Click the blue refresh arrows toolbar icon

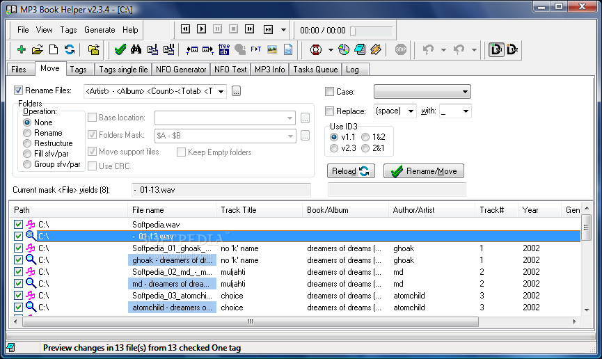70,49
